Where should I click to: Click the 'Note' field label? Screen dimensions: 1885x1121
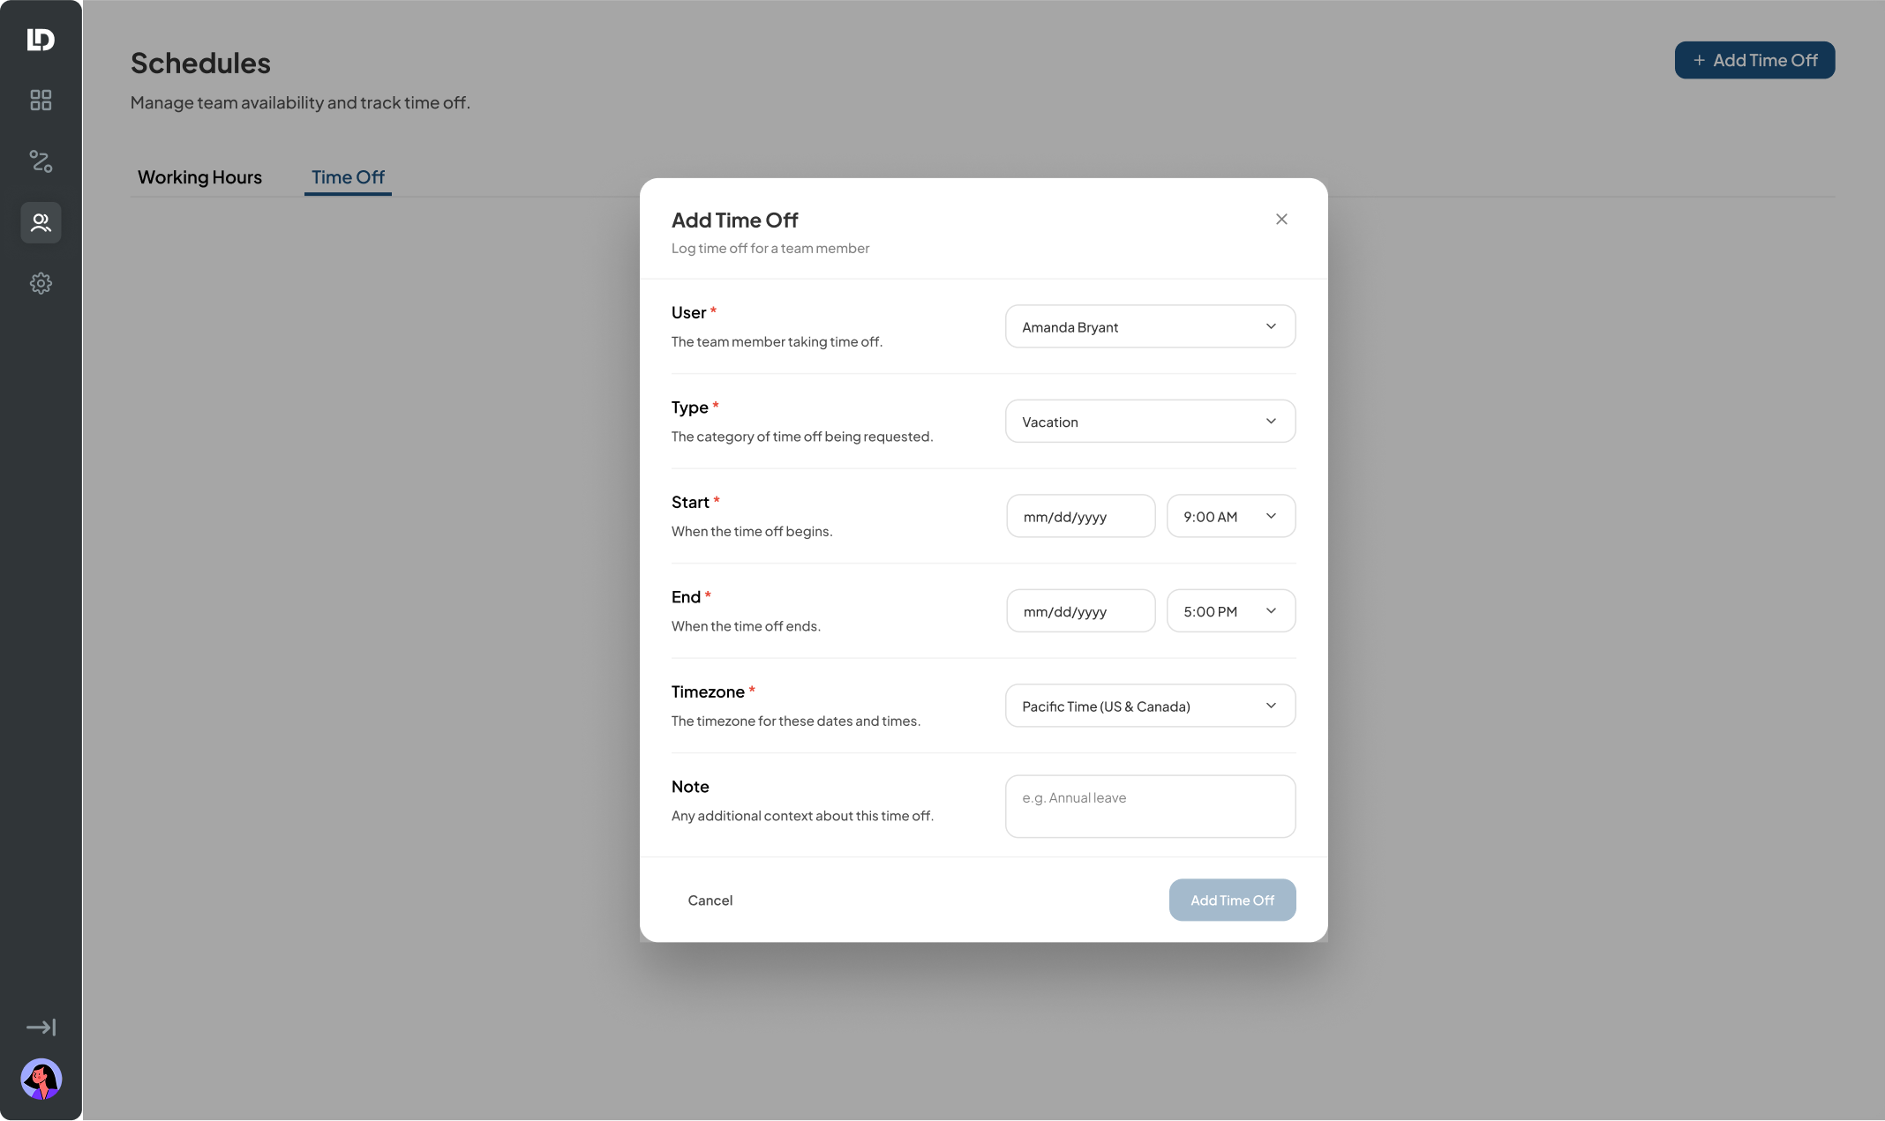(690, 787)
